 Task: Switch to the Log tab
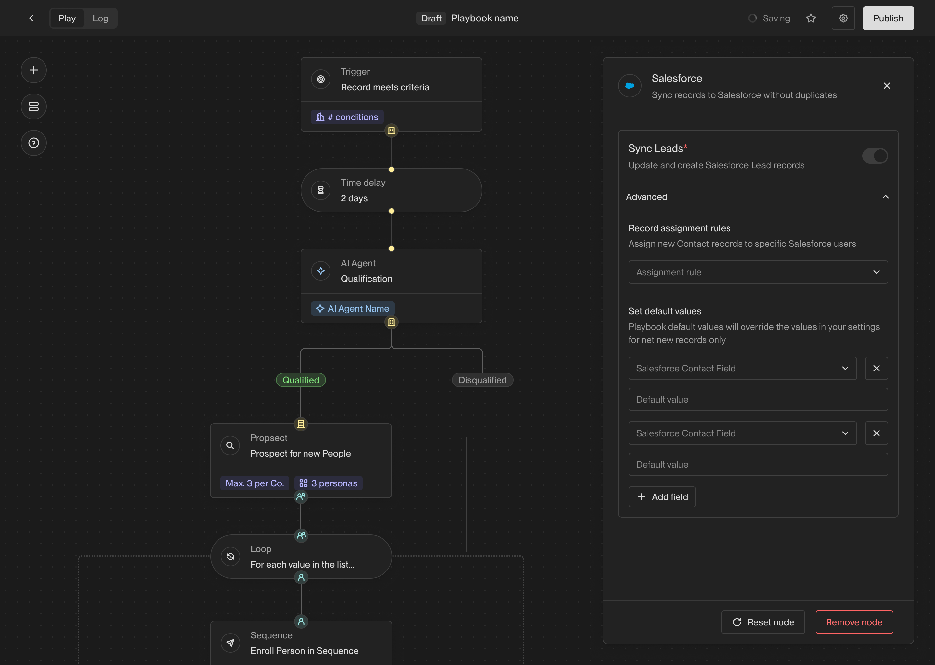tap(100, 19)
